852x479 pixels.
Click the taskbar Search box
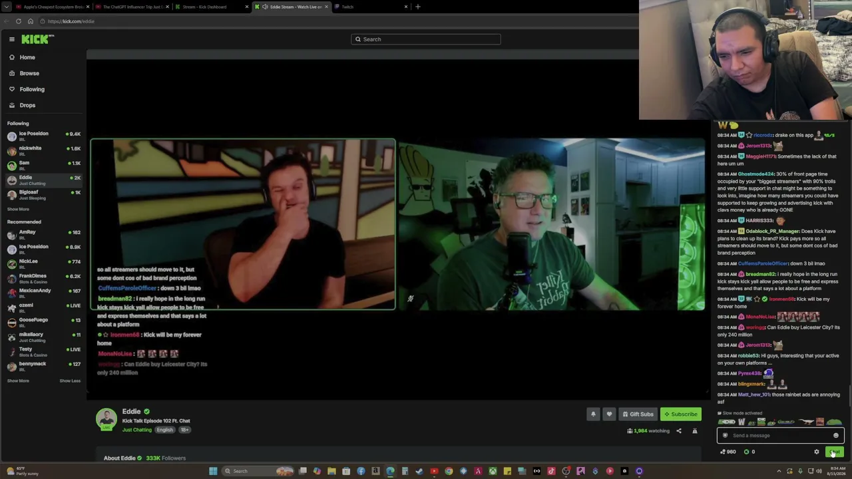[258, 471]
